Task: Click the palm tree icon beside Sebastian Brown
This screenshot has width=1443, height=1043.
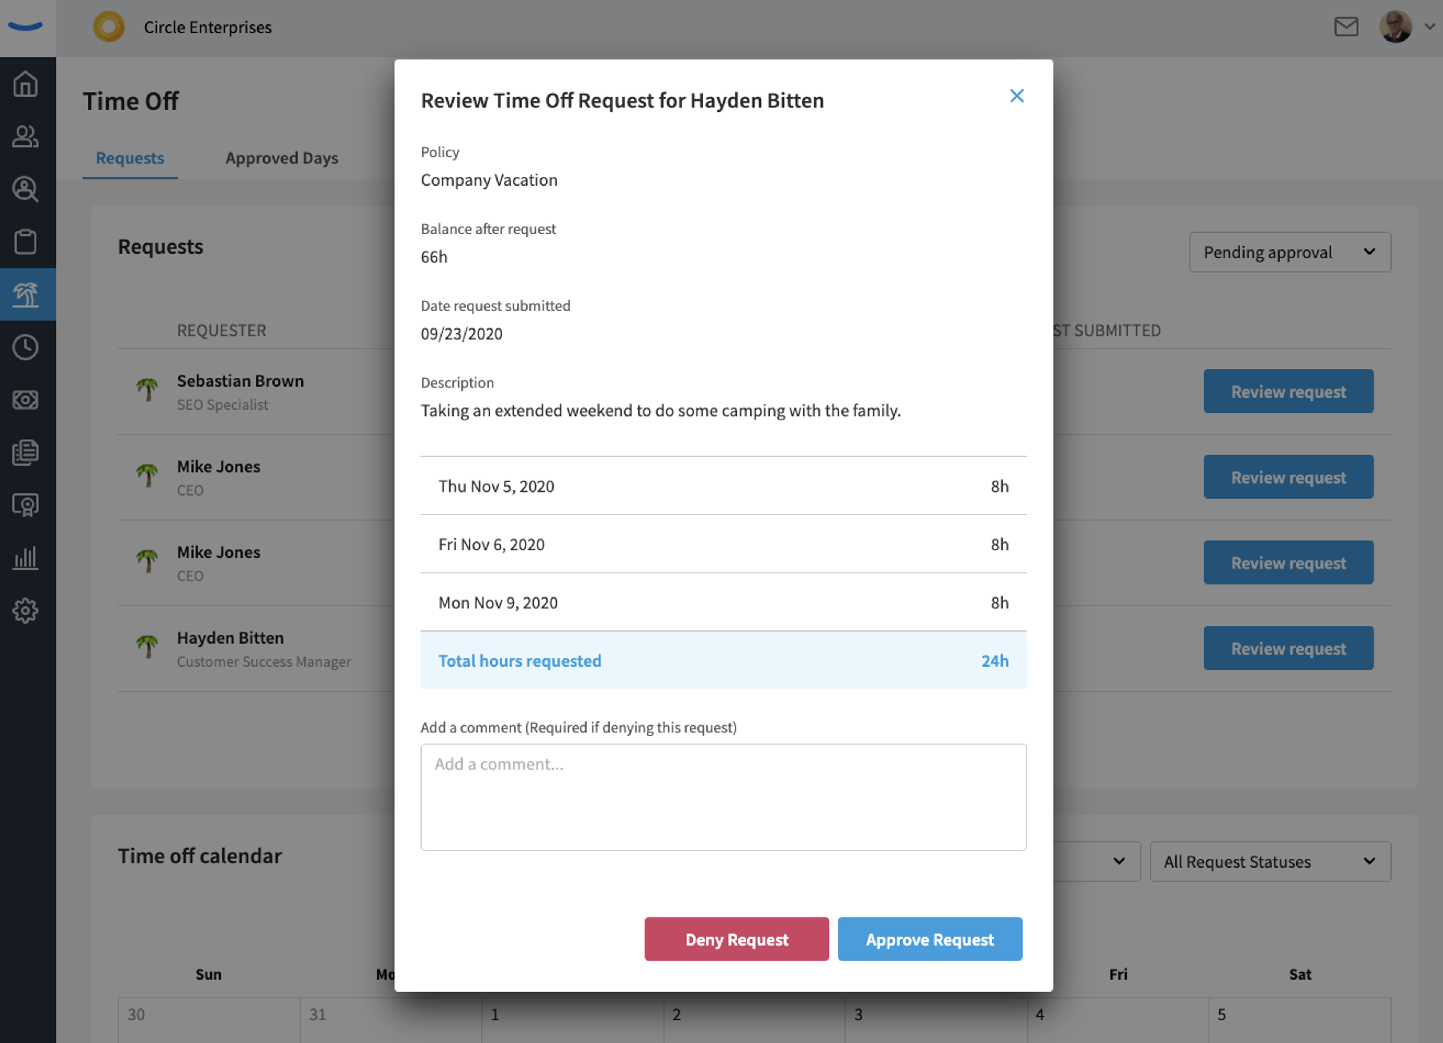Action: (x=147, y=389)
